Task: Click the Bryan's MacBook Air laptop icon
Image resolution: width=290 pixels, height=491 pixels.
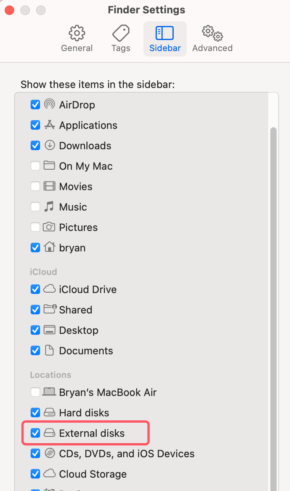Action: (49, 392)
